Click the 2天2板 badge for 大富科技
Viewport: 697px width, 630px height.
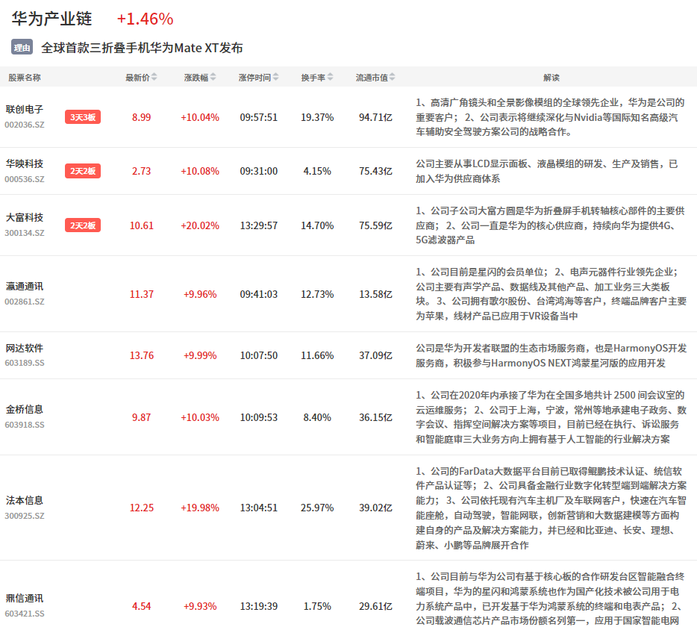[83, 225]
